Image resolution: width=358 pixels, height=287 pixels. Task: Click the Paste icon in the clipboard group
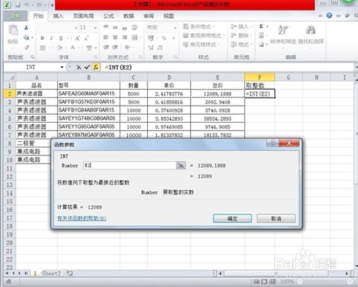click(13, 30)
